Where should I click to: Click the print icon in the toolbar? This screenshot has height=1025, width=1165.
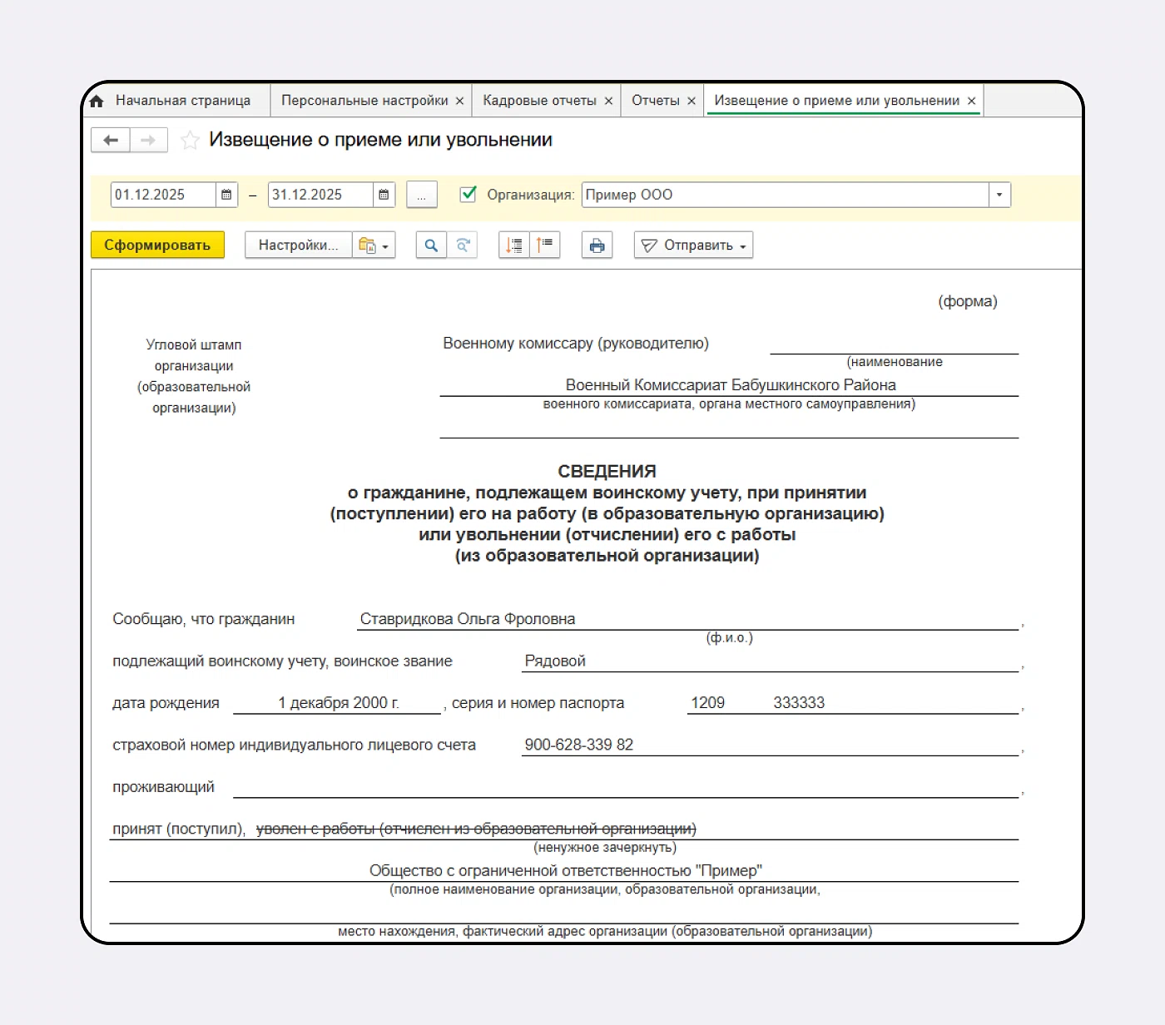597,245
